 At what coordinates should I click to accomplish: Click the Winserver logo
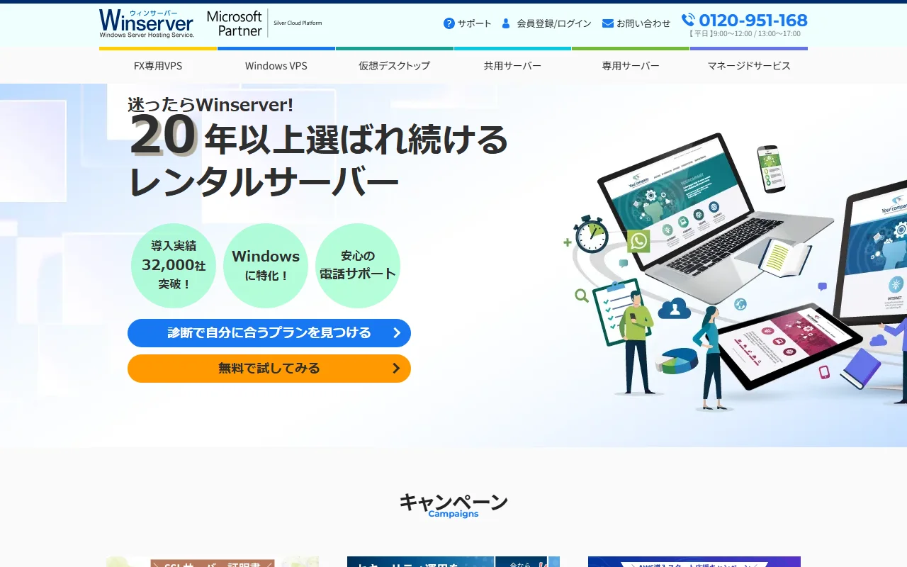pos(147,23)
